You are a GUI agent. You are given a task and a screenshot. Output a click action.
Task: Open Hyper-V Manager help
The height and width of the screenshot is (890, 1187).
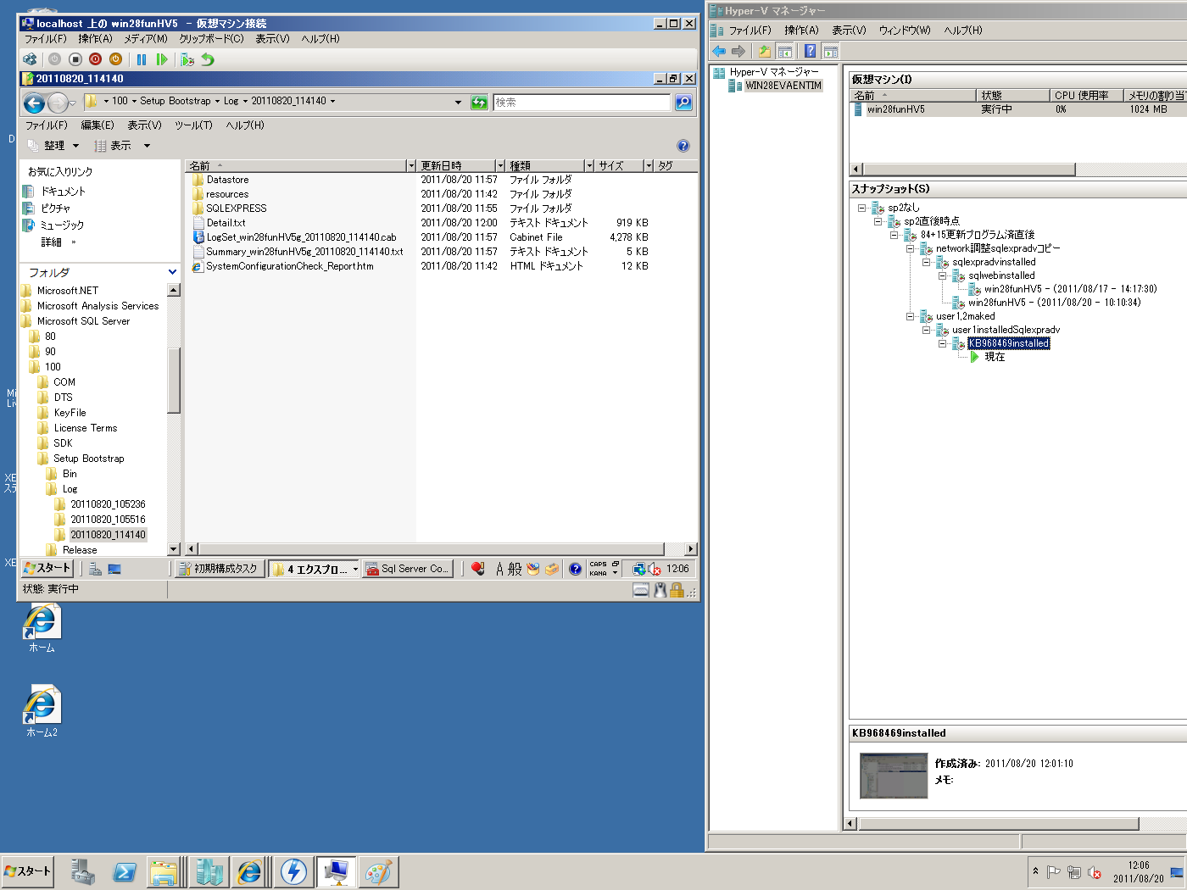[x=810, y=51]
